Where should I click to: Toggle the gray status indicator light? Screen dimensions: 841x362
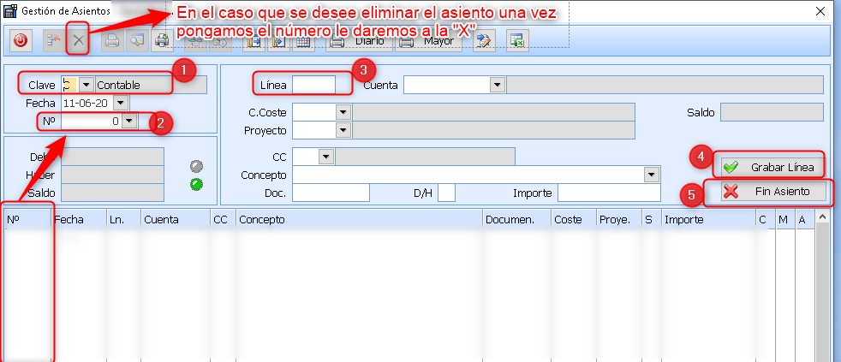(196, 167)
